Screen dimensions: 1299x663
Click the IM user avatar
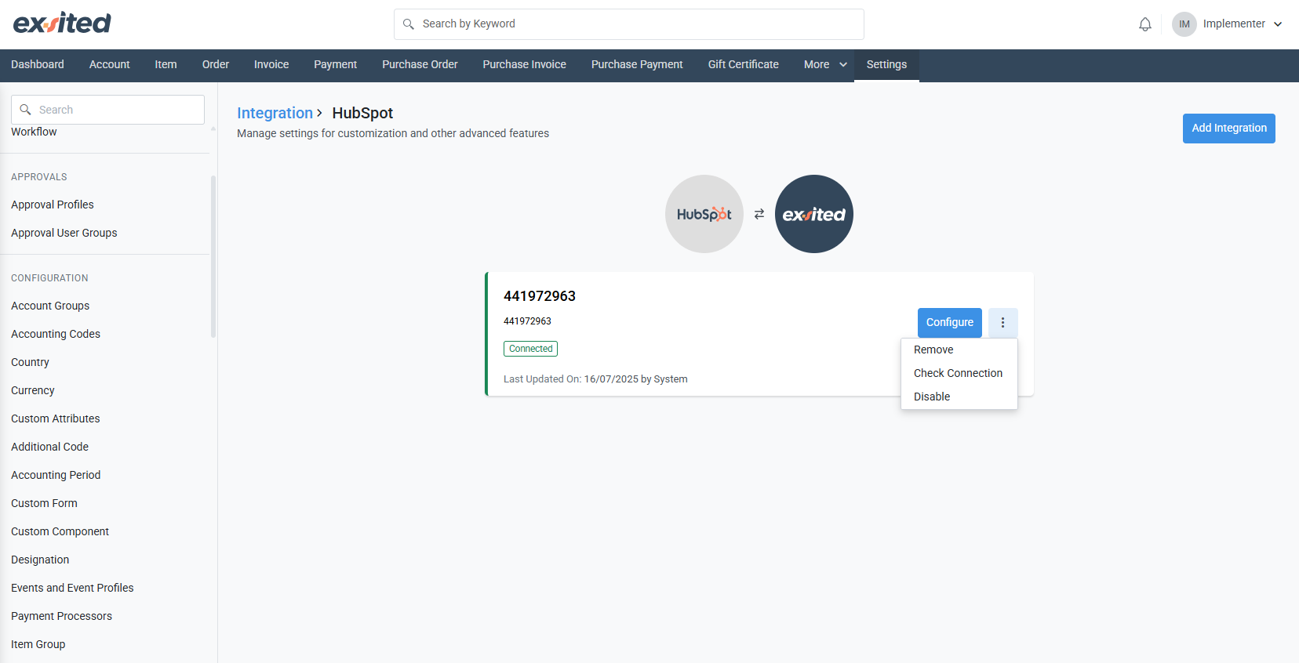[x=1184, y=24]
